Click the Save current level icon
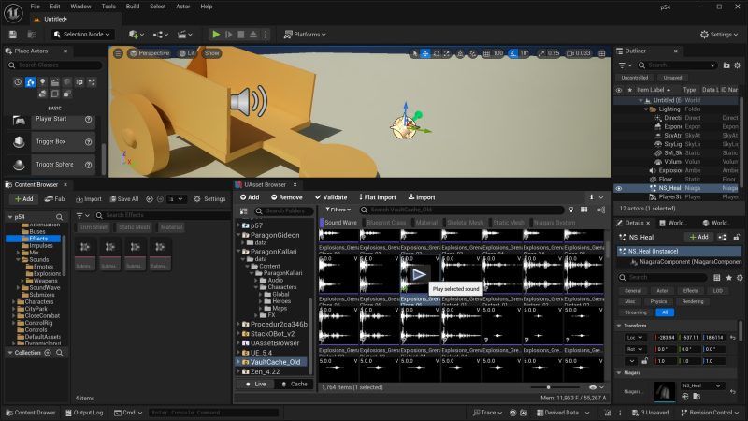This screenshot has height=421, width=748. click(x=14, y=35)
